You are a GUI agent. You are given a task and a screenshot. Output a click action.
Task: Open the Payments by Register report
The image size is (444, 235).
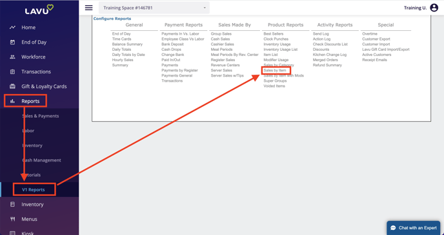(180, 70)
